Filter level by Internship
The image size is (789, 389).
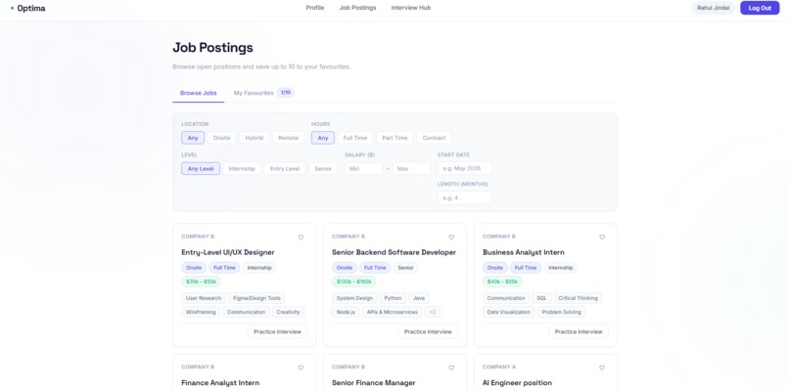pos(242,169)
